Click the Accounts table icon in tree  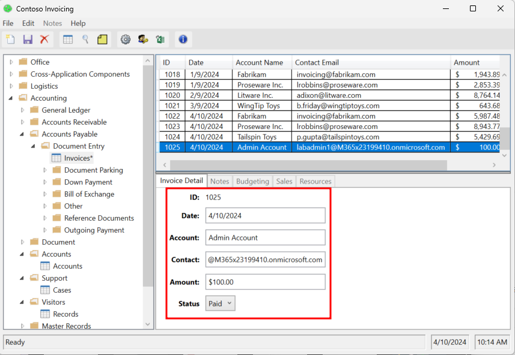pos(45,266)
